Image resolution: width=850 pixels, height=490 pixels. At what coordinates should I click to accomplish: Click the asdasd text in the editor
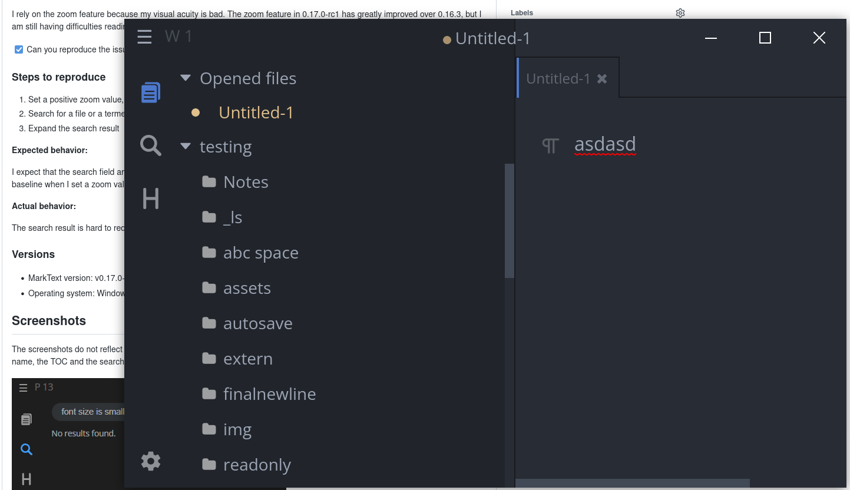click(x=605, y=144)
